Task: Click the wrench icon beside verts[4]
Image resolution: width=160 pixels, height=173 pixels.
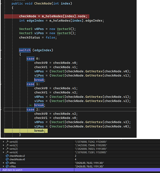Action: tap(7, 152)
